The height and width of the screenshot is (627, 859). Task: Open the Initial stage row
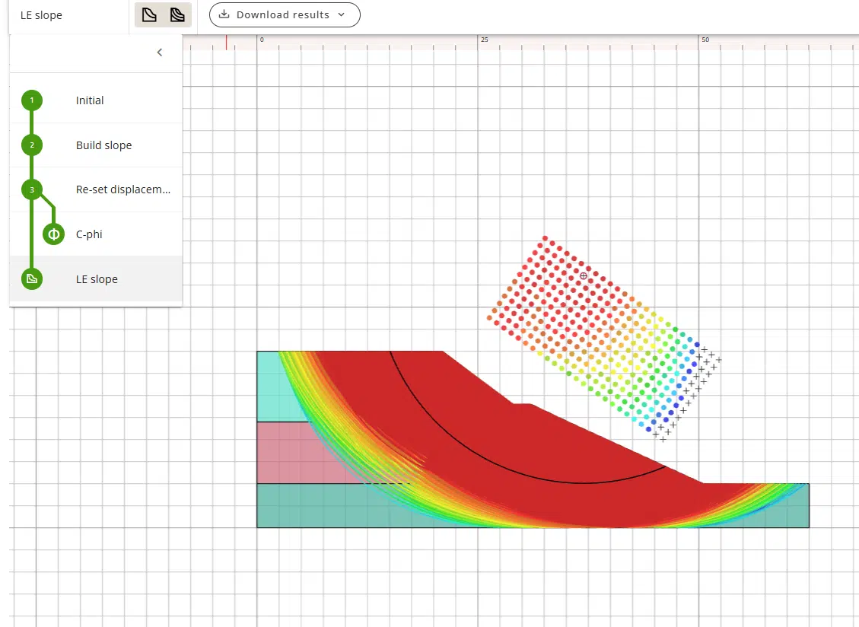point(96,100)
